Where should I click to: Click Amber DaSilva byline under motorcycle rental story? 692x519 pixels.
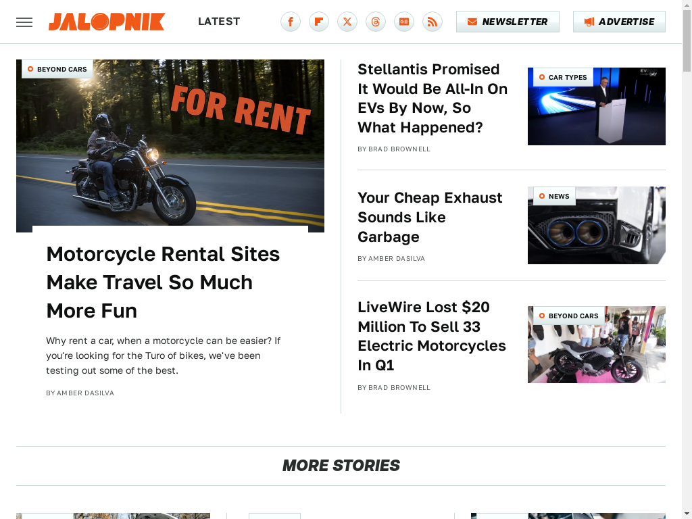(x=86, y=393)
